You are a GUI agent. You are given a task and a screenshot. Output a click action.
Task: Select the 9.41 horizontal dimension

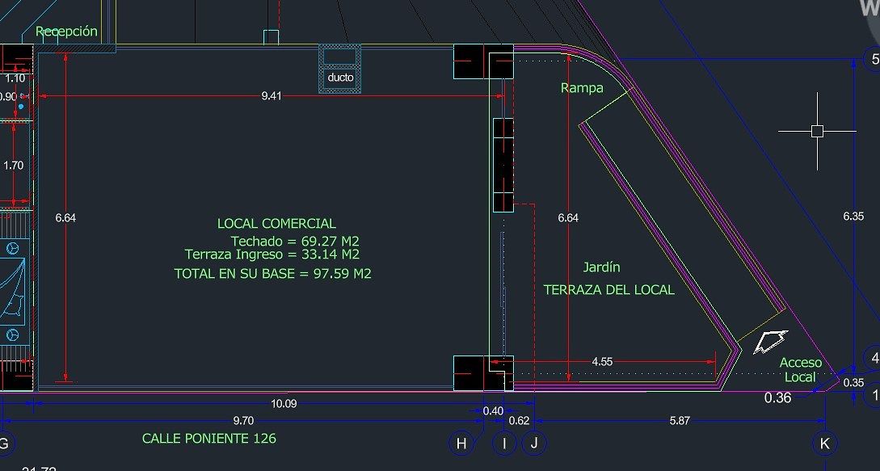272,96
